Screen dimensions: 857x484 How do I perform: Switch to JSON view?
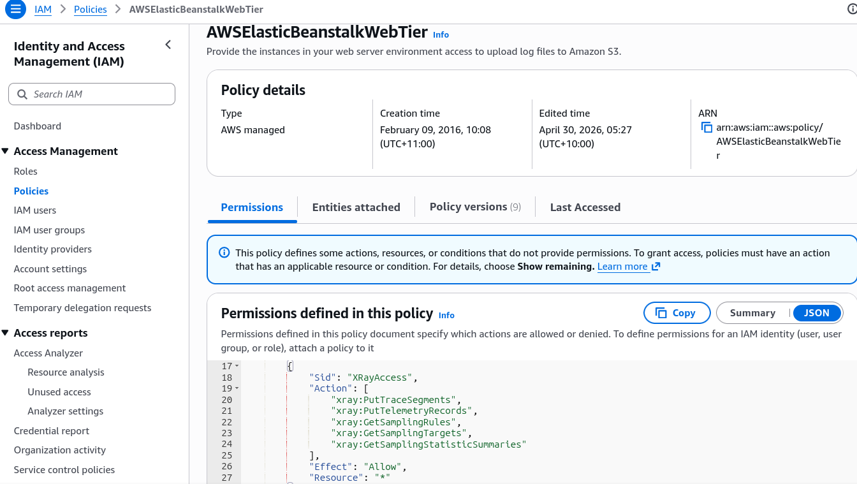[x=817, y=313]
